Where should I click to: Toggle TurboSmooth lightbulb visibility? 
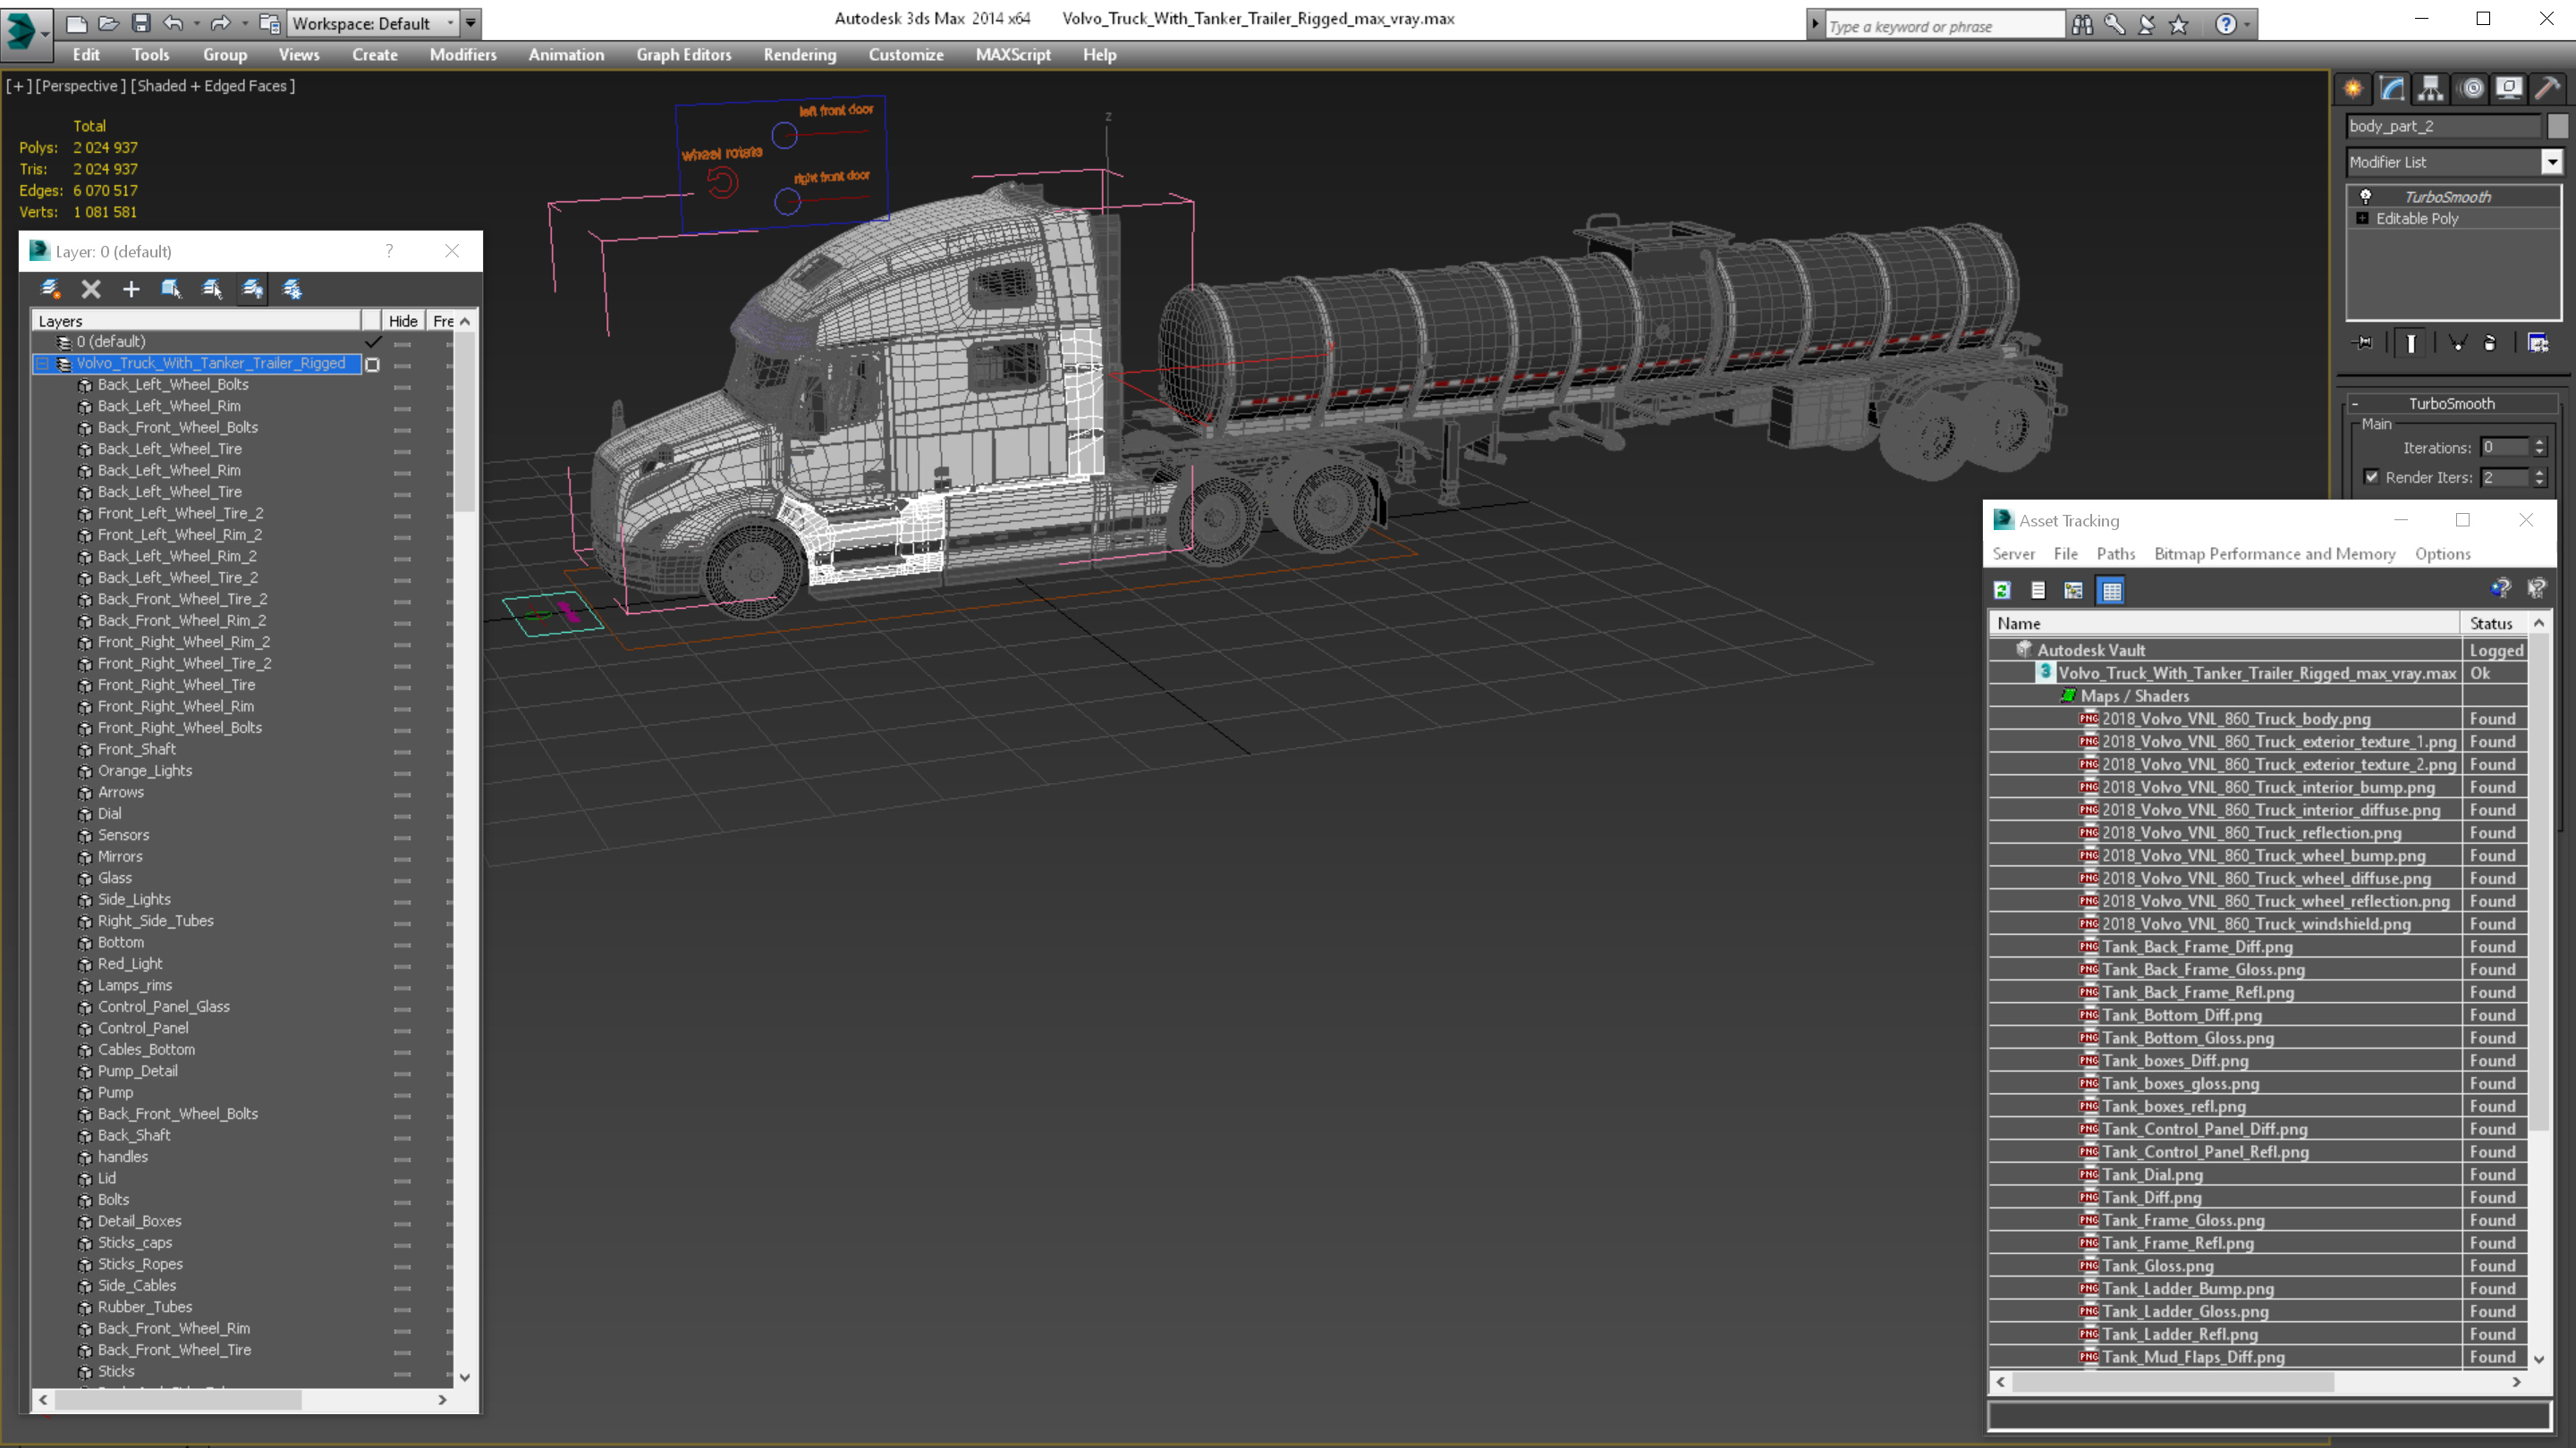point(2365,196)
